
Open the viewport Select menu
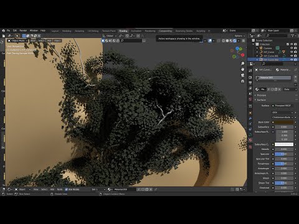41,40
